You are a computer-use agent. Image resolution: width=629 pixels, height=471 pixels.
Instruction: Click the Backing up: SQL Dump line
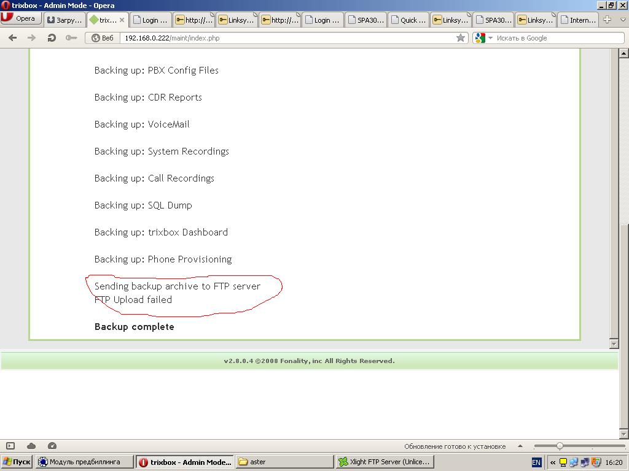(143, 205)
